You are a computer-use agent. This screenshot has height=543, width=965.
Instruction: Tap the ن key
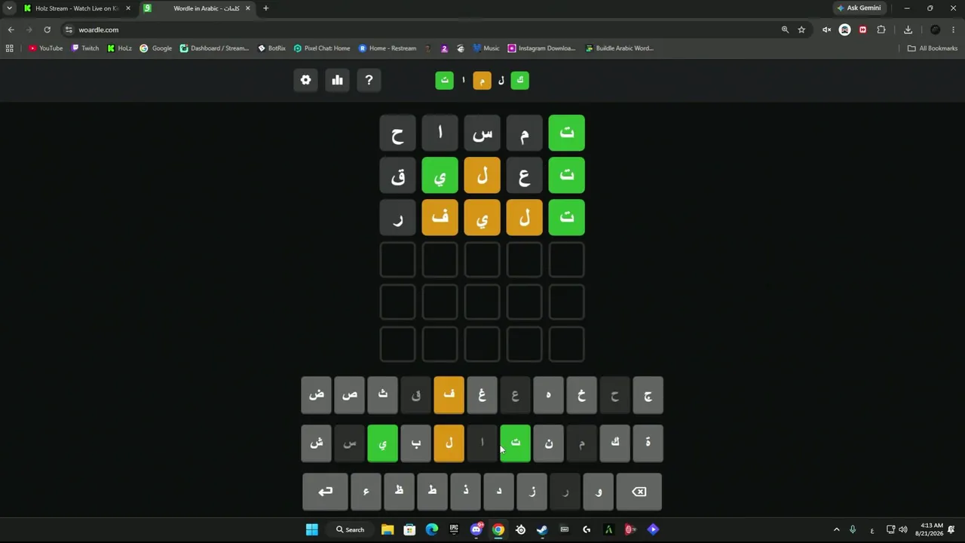pos(548,443)
